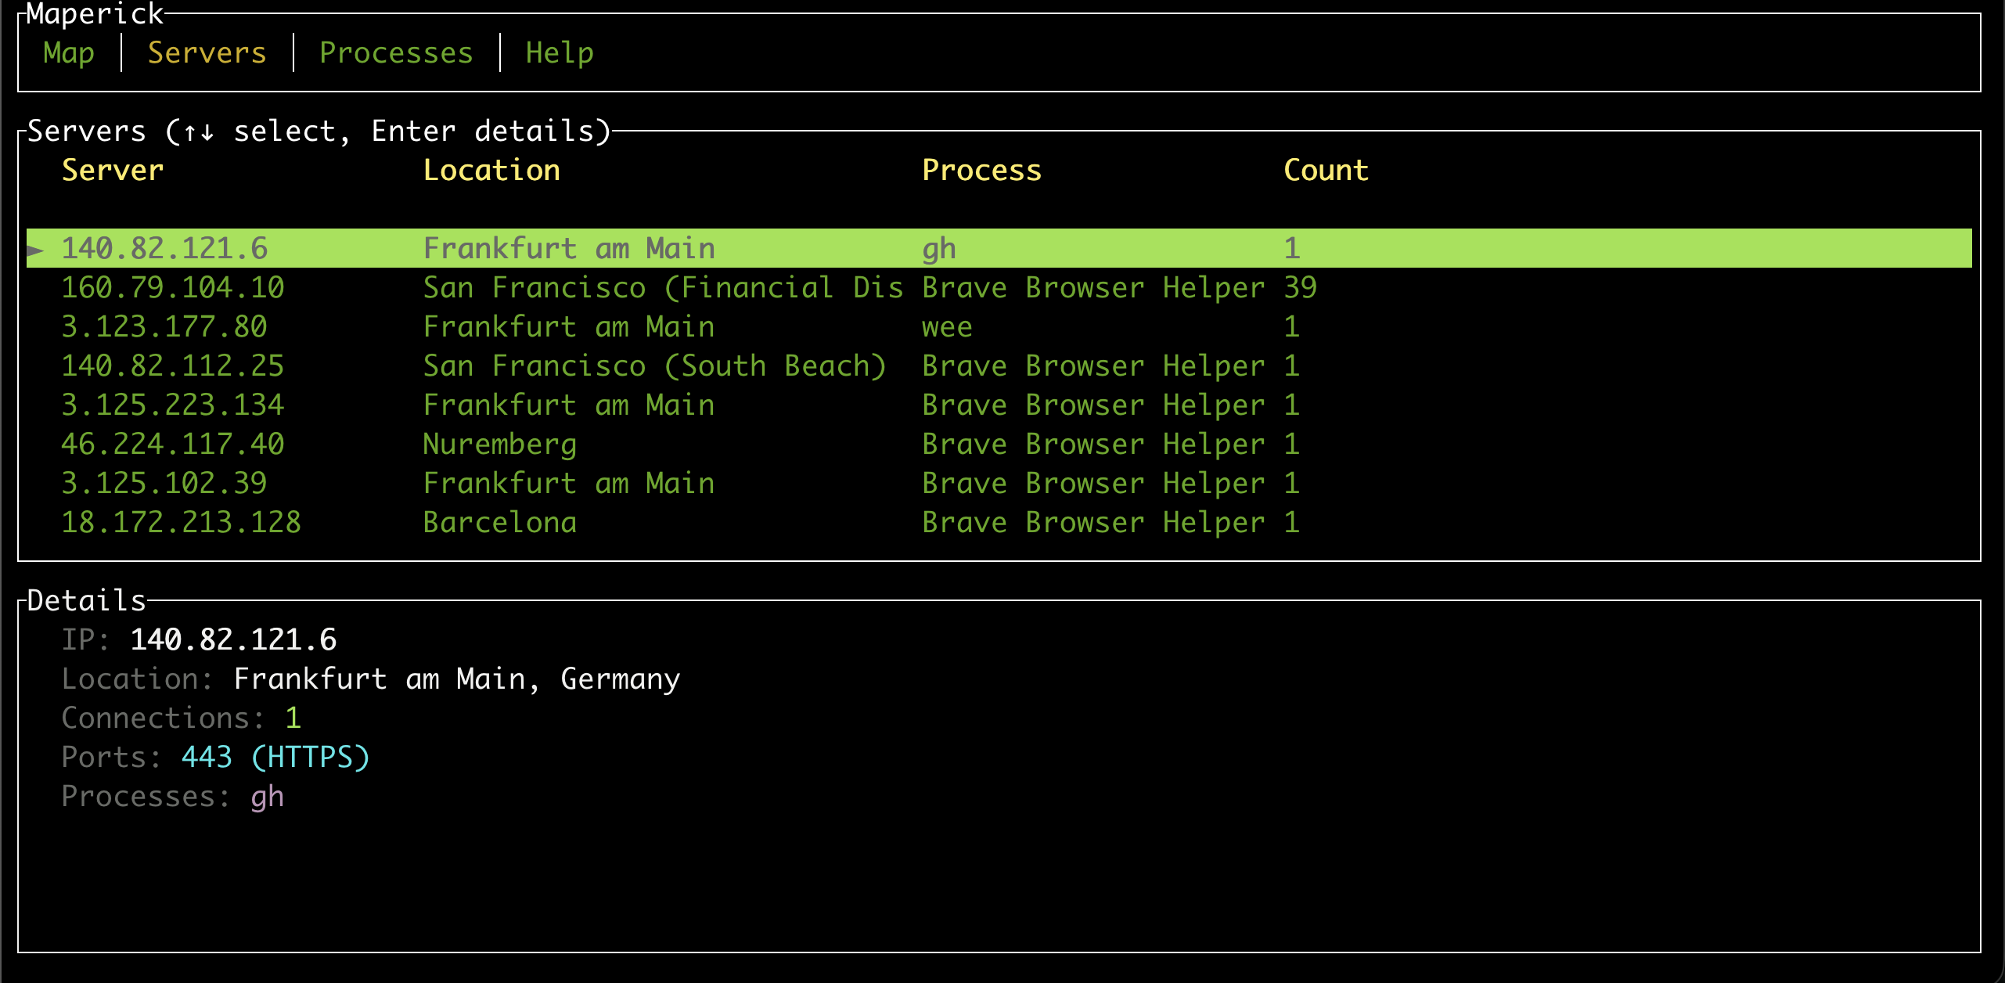
Task: Select server 140.82.112.25 in South Beach
Action: [174, 365]
